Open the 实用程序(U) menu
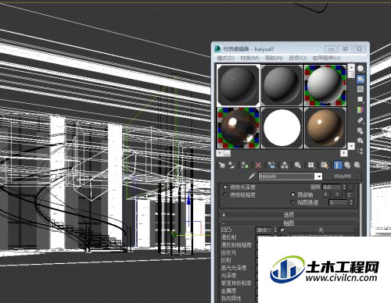This screenshot has width=391, height=303. pos(326,58)
